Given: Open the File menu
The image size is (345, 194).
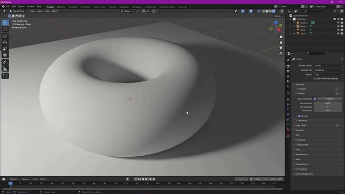Looking at the screenshot, I should 8,6.
